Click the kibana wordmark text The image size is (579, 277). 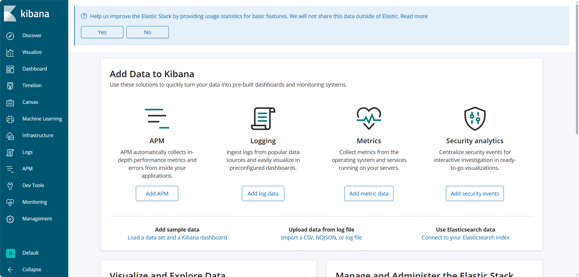click(x=35, y=14)
